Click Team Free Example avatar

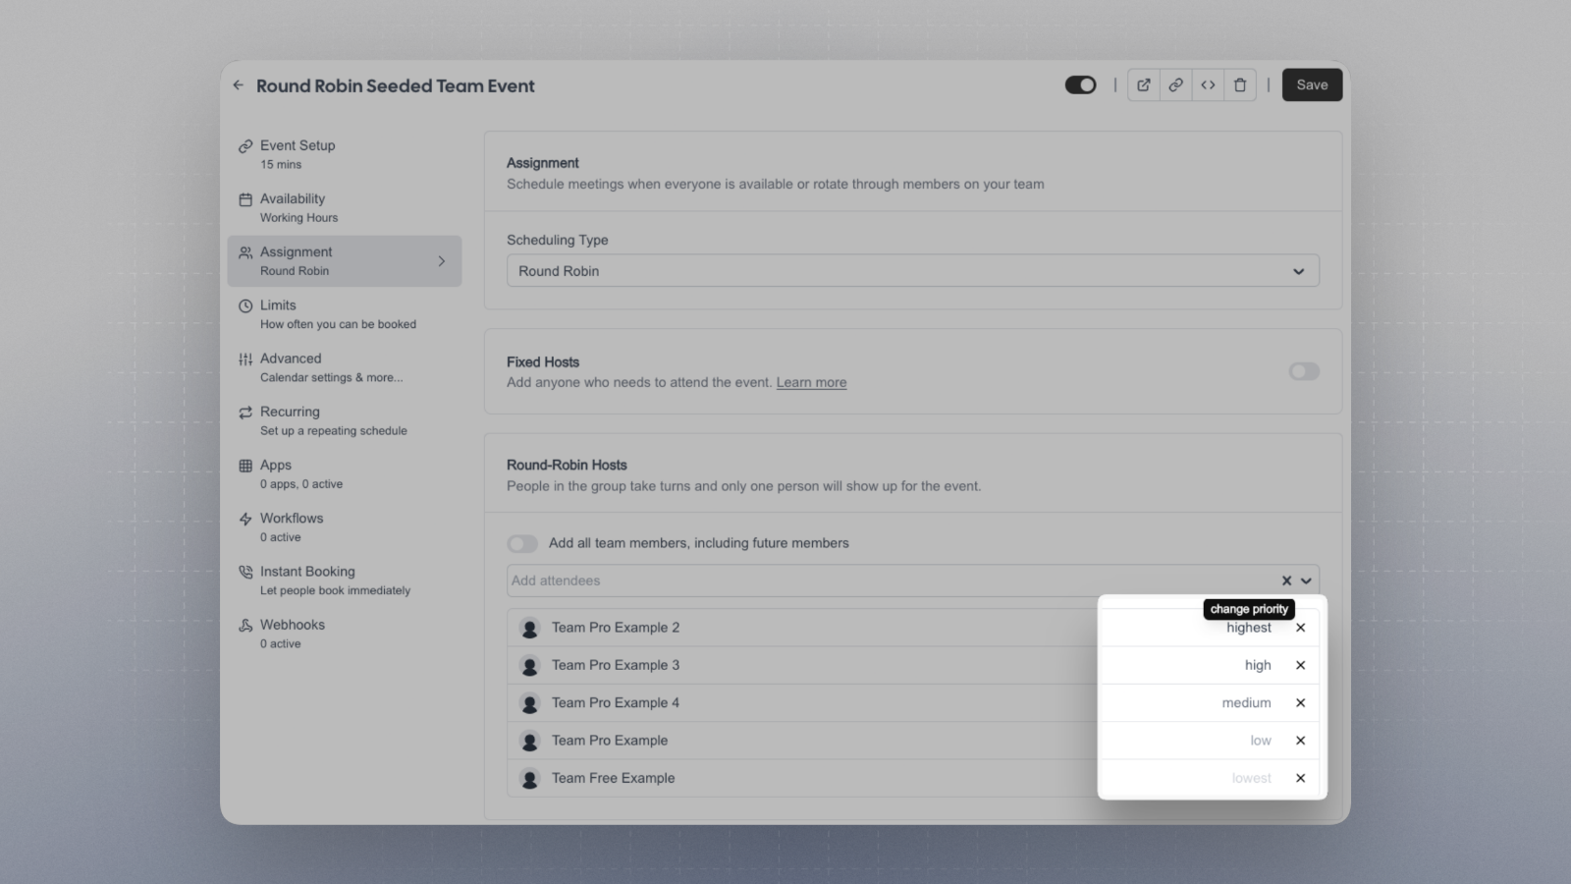pyautogui.click(x=530, y=779)
